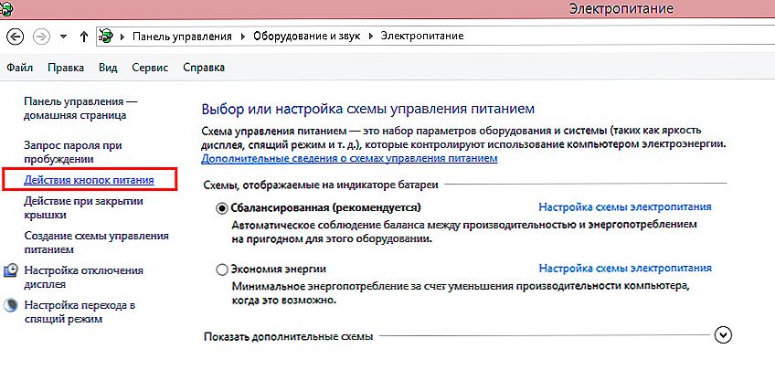The height and width of the screenshot is (370, 775).
Task: Click the sleep mode moon icon
Action: point(11,305)
